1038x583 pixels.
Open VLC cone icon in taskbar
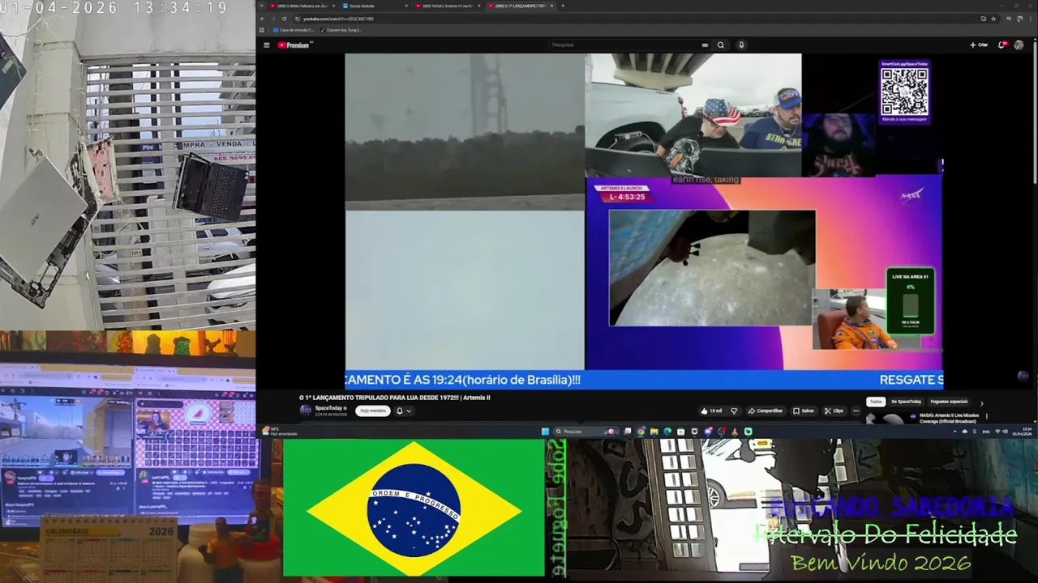[x=735, y=432]
